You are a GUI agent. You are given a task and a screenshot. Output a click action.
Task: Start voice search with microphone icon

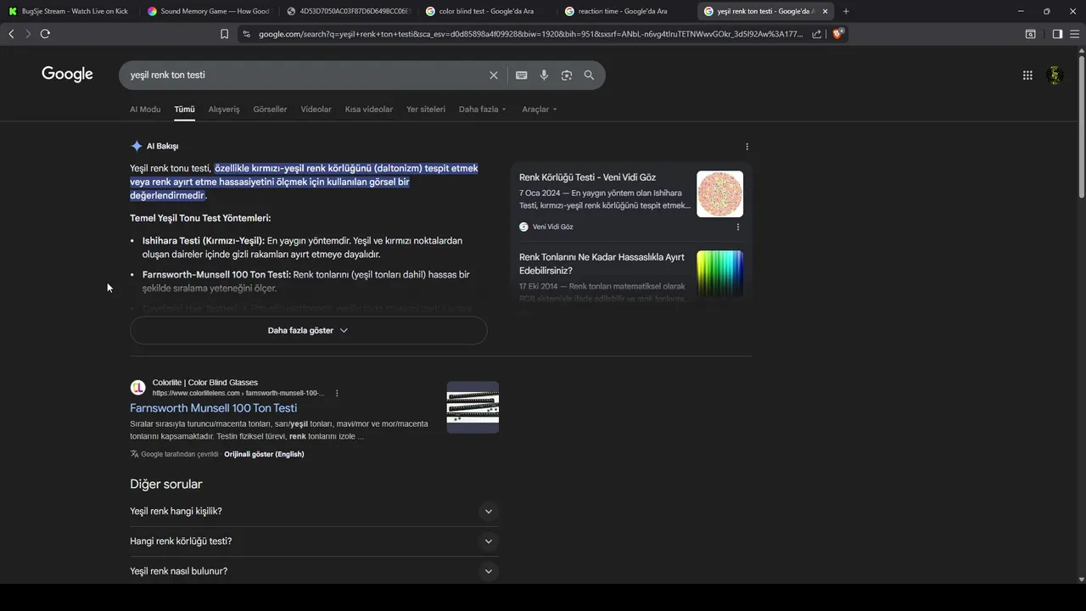[x=544, y=75]
